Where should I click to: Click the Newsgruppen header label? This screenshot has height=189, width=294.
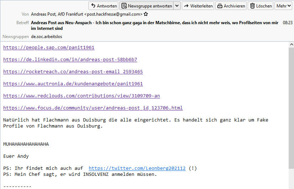pyautogui.click(x=16, y=37)
